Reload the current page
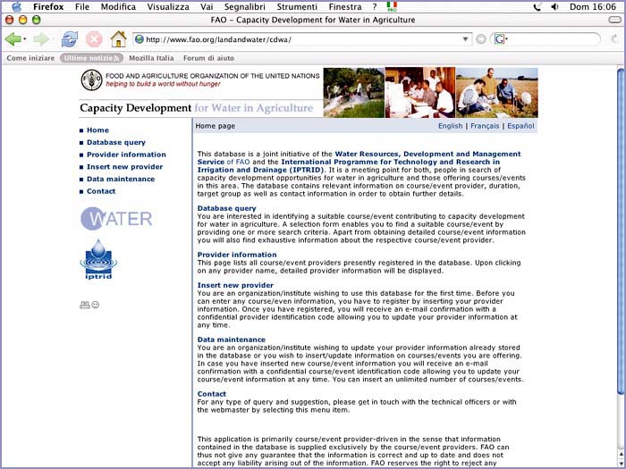Screen dimensions: 626x469 click(69, 39)
